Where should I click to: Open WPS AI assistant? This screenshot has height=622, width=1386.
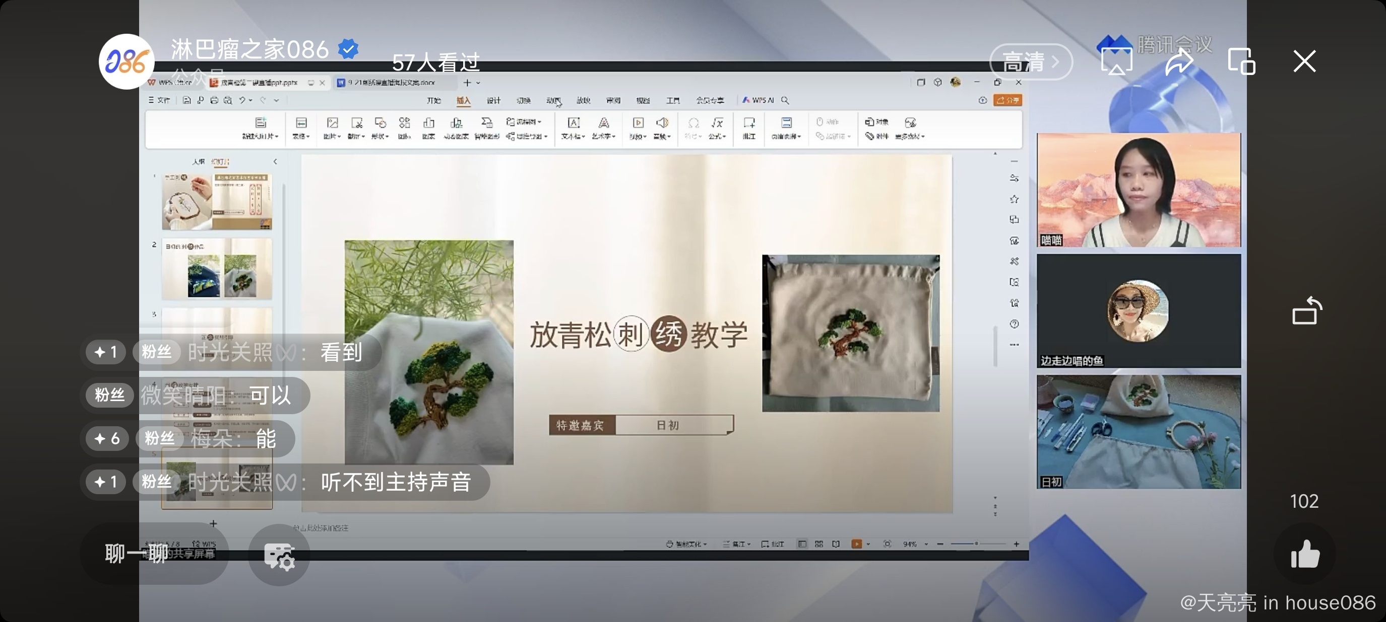[x=758, y=101]
